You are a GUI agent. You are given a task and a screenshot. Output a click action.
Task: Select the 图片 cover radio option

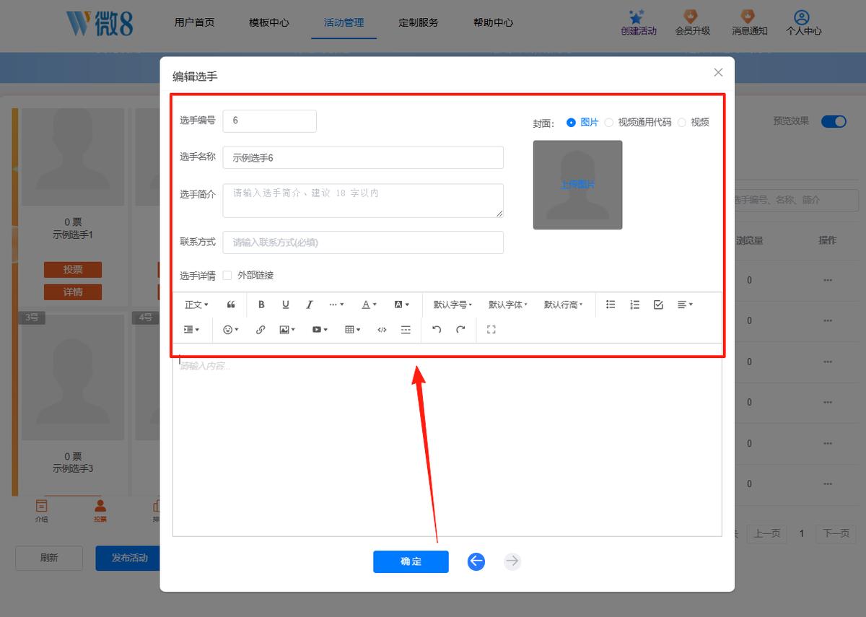point(583,123)
